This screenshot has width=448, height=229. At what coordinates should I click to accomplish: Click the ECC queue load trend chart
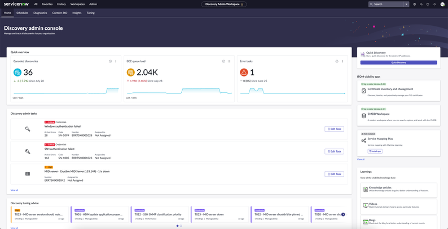(179, 91)
